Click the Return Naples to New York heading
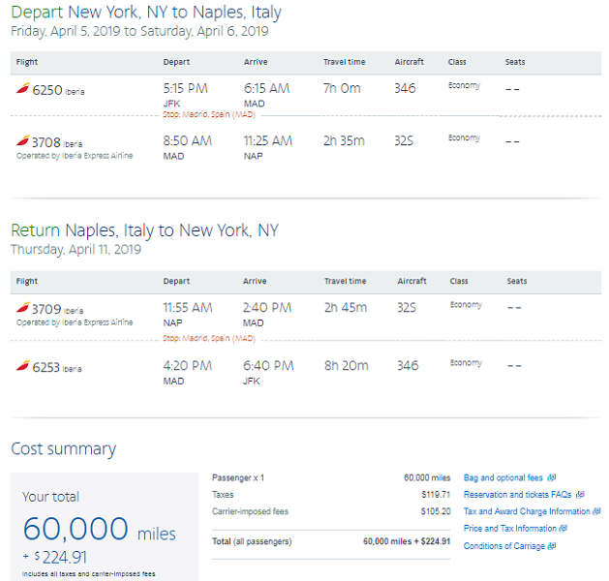The width and height of the screenshot is (609, 581). 144,230
